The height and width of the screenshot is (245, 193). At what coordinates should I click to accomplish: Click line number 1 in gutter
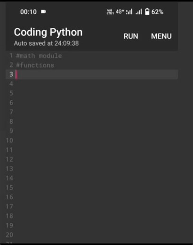click(11, 56)
